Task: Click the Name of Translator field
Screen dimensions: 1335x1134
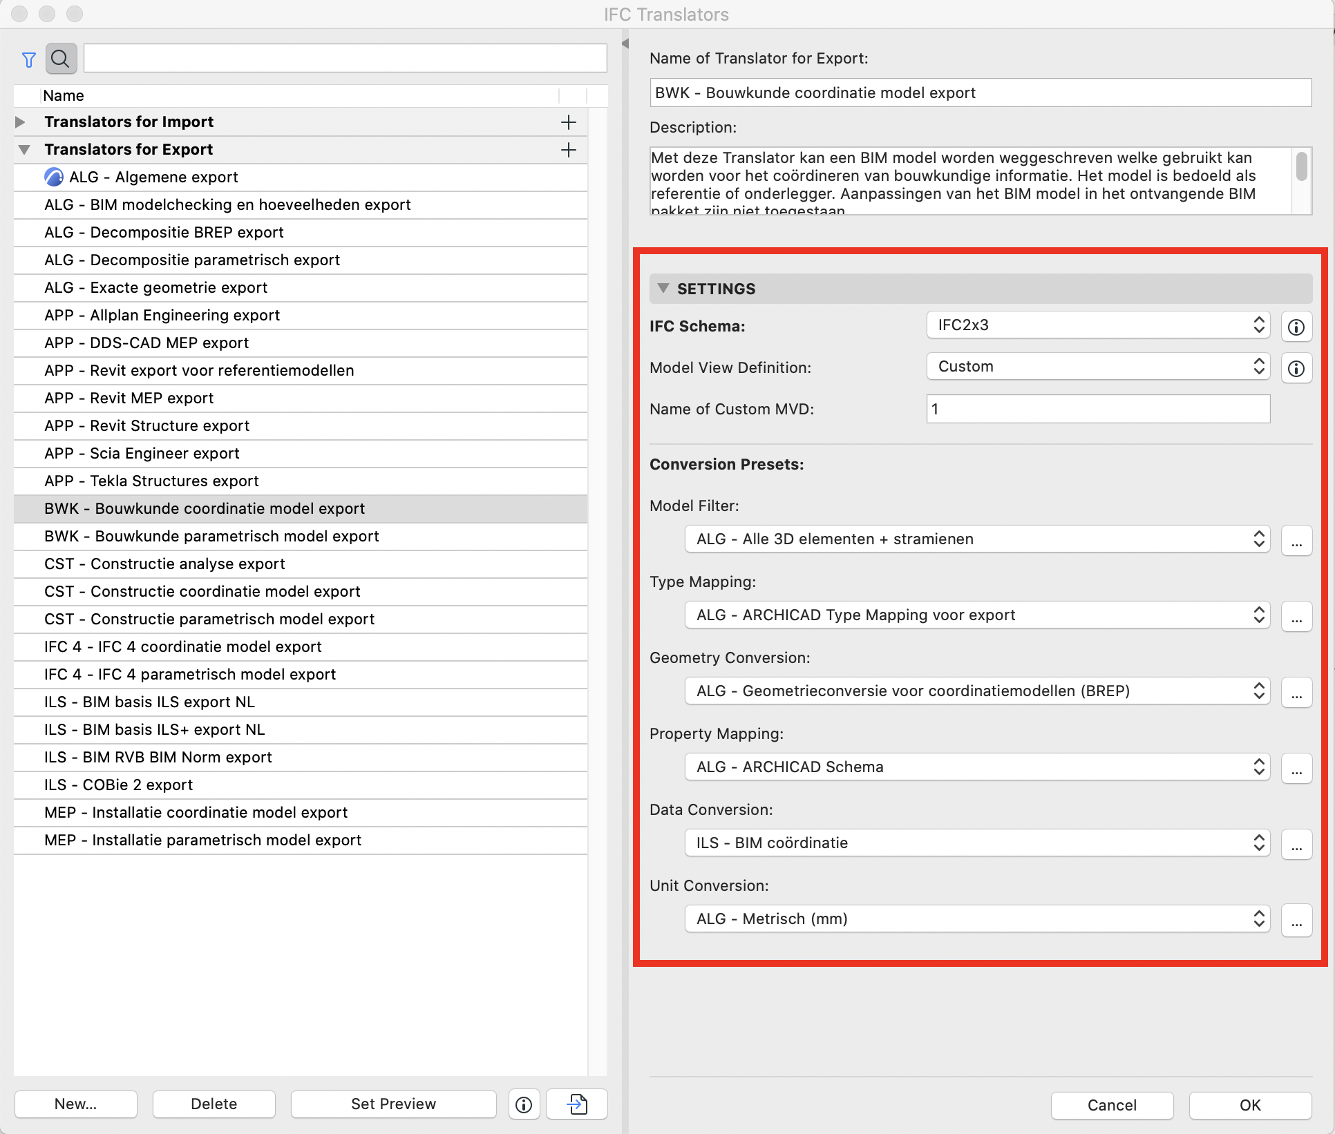Action: coord(981,93)
